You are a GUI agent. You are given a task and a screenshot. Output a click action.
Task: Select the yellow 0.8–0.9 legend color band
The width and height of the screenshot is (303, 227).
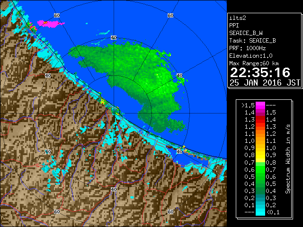pyautogui.click(x=260, y=155)
